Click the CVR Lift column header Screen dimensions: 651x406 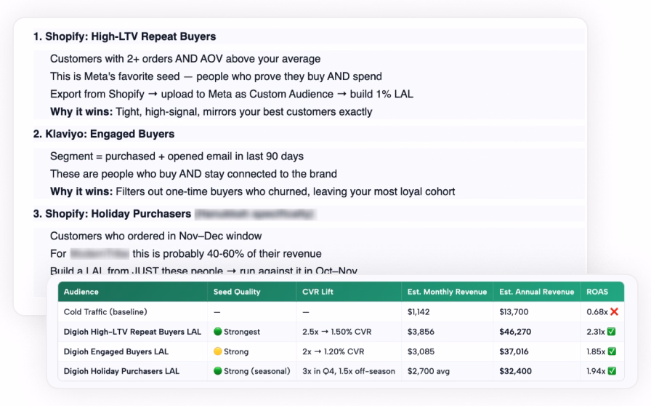[318, 292]
